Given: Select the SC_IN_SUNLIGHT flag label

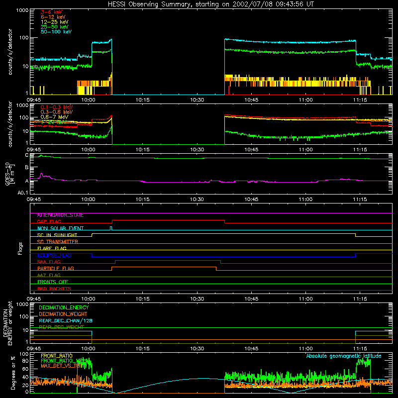Looking at the screenshot, I should [x=57, y=235].
